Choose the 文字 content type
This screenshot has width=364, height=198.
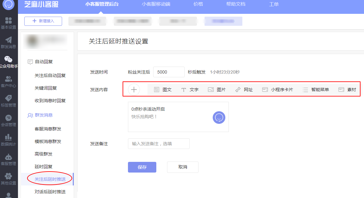[x=190, y=90]
